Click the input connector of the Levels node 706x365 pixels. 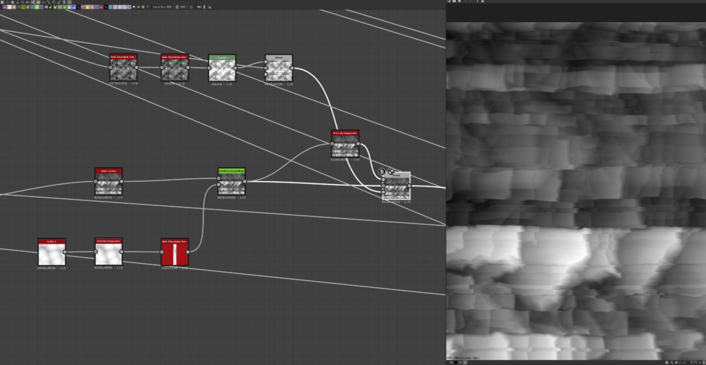click(x=209, y=68)
